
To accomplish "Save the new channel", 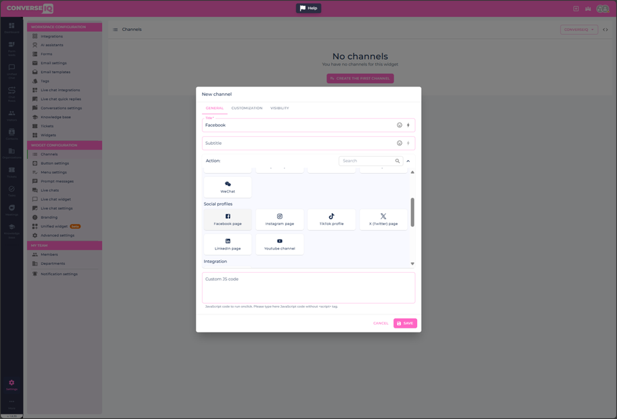I will click(405, 322).
